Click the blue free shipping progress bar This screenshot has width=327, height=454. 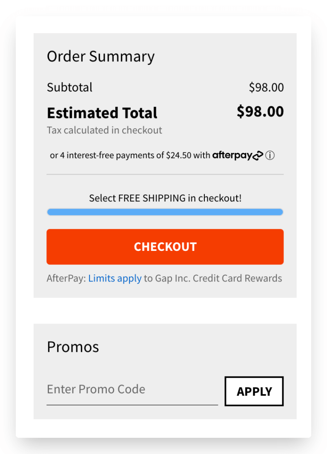(x=165, y=212)
